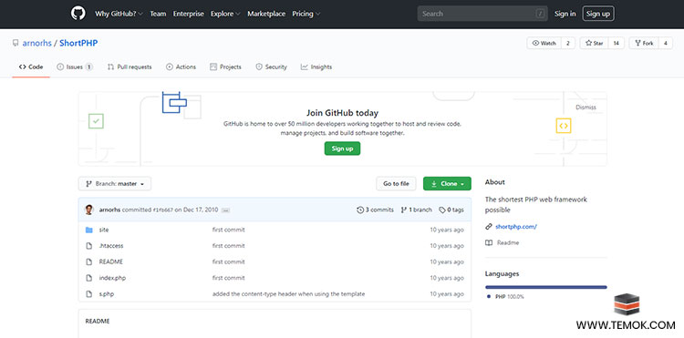Open Enterprise in the top navigation

point(189,14)
